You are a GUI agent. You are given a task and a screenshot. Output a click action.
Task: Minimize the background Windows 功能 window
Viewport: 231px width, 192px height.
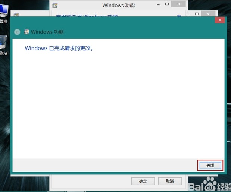click(158, 4)
